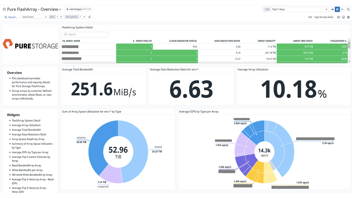
Task: Open Average Array Utilization widget link
Action: coord(26,125)
